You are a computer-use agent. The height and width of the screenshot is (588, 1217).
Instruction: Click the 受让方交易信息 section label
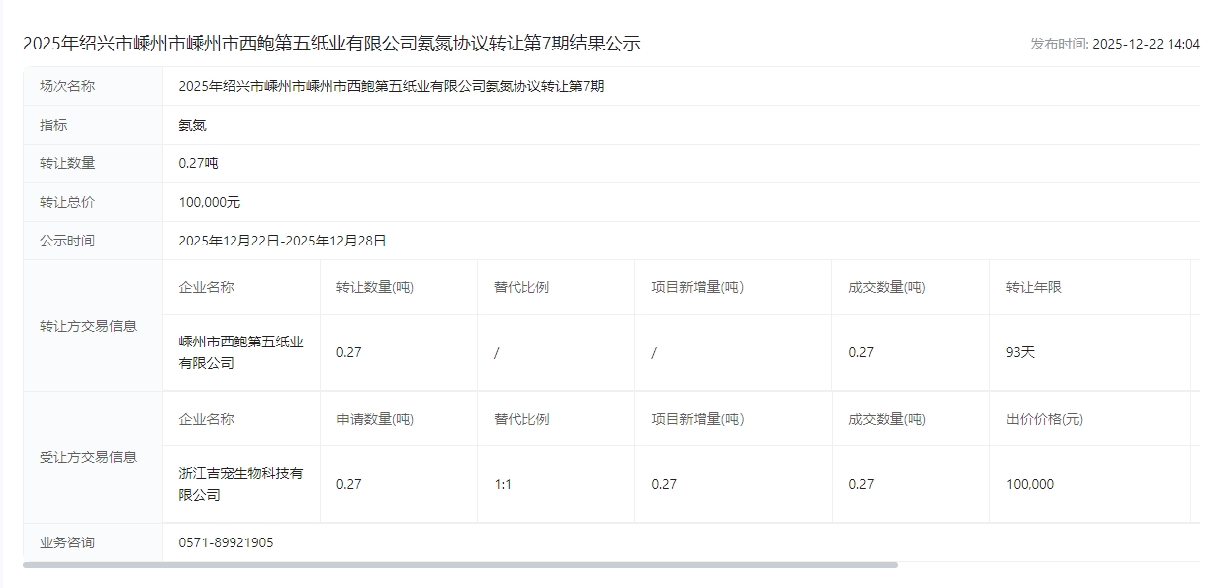88,457
